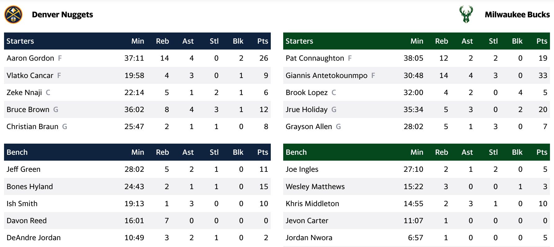Open the Denver Nuggets team name link
This screenshot has height=247, width=554.
coord(62,15)
